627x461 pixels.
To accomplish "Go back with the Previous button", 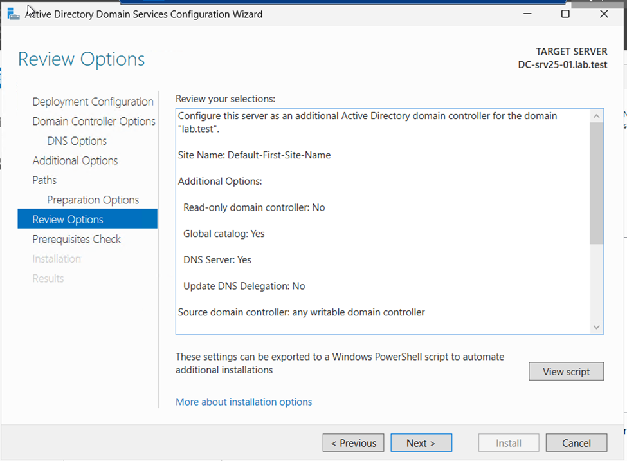I will pyautogui.click(x=354, y=443).
